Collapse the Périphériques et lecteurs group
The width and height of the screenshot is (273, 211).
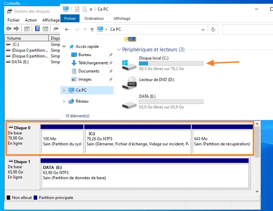tap(119, 50)
